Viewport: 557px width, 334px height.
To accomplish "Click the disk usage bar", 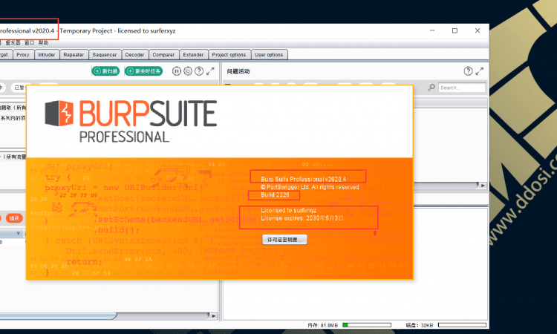I will click(462, 325).
